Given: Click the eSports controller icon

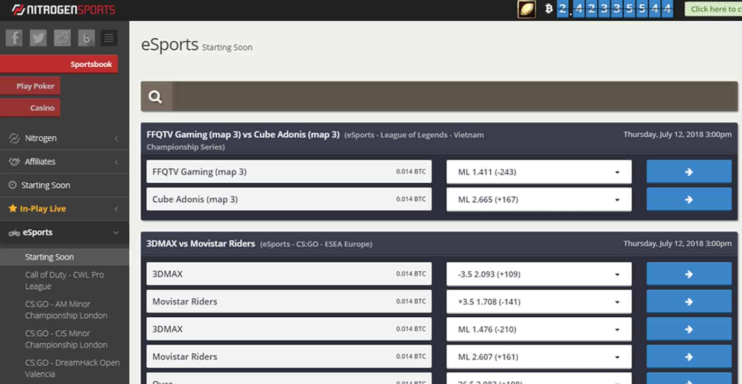Looking at the screenshot, I should point(14,233).
